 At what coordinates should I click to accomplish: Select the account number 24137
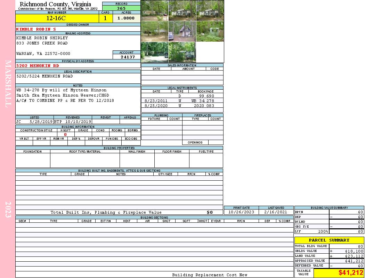[127, 57]
